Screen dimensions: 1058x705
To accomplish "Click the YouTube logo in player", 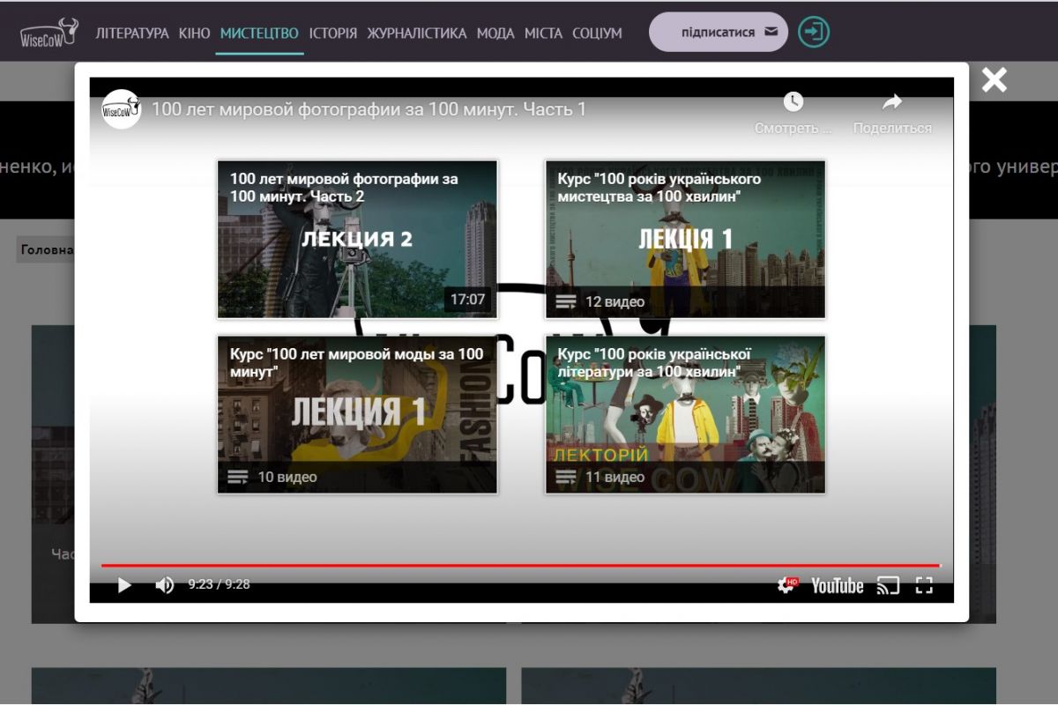I will 837,585.
